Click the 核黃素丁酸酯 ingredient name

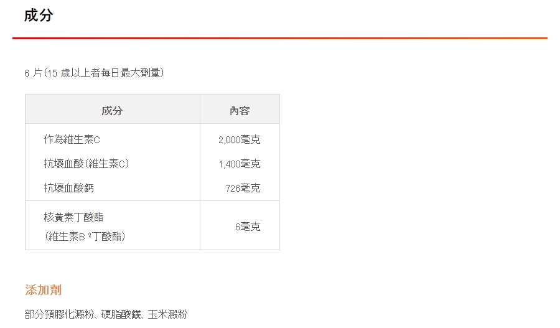[x=73, y=217]
